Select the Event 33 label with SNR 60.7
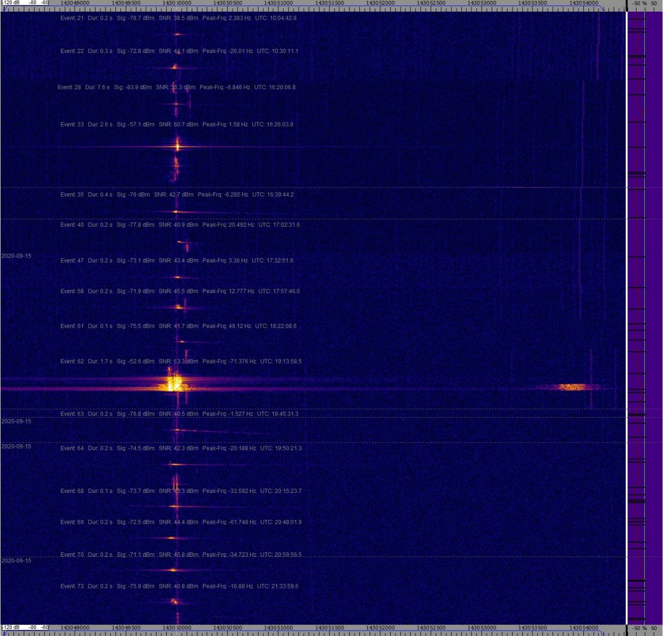Viewport: 663px width, 636px height. click(177, 125)
